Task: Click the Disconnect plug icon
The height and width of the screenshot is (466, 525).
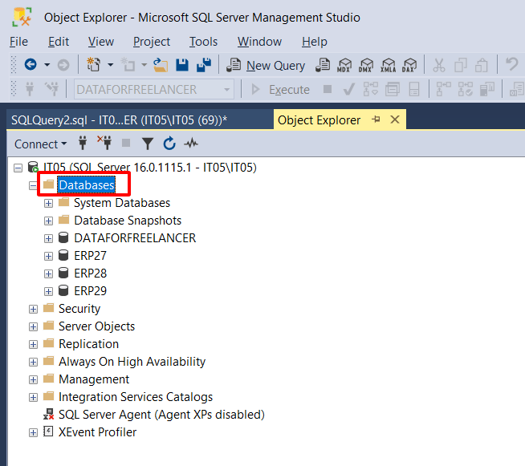Action: click(x=104, y=143)
